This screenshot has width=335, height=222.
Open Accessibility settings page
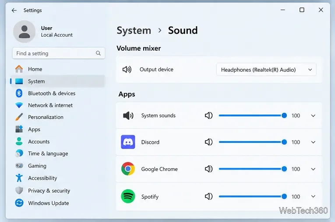[x=58, y=178]
